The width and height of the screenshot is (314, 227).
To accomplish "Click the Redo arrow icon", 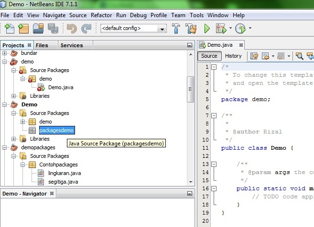I will pyautogui.click(x=87, y=29).
